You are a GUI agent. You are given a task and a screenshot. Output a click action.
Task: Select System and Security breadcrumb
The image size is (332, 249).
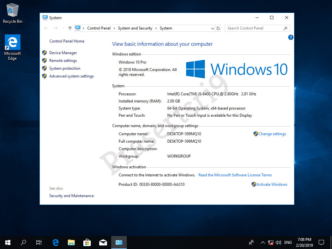(135, 28)
